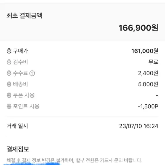Select the 총 쿠폰 사용 label
The image size is (165, 165).
(x=21, y=95)
